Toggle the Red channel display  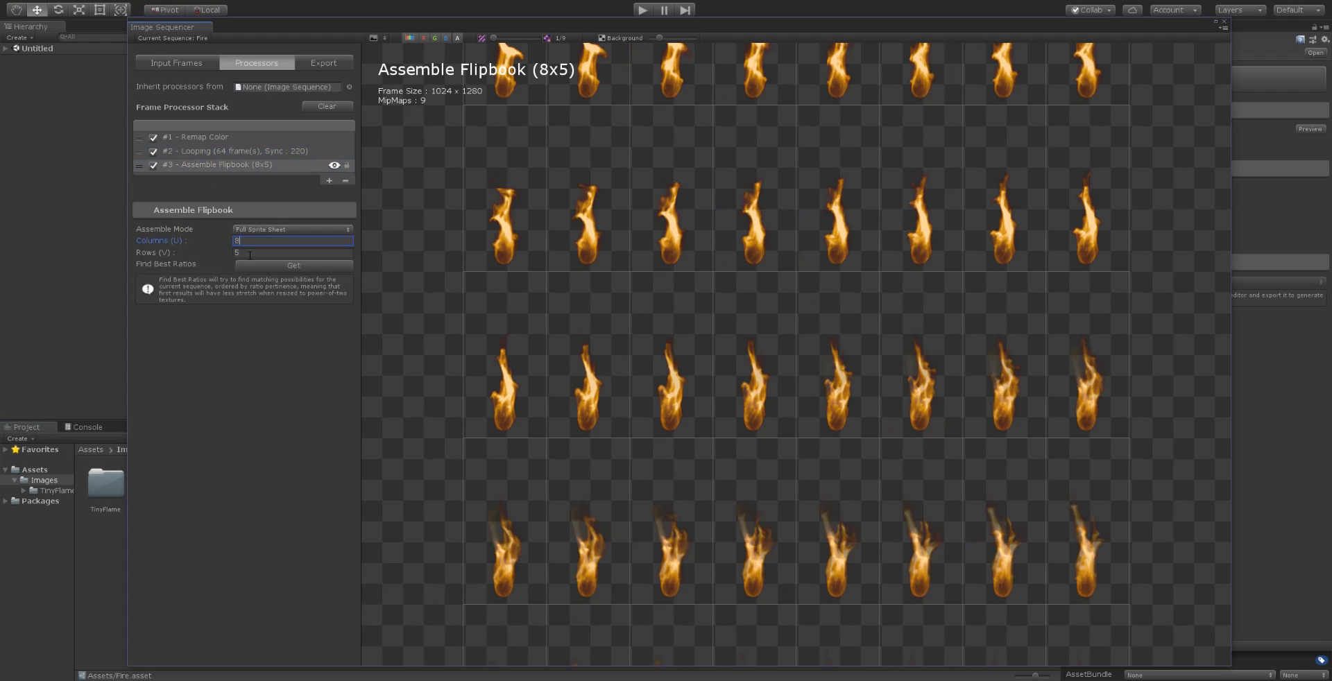click(423, 38)
